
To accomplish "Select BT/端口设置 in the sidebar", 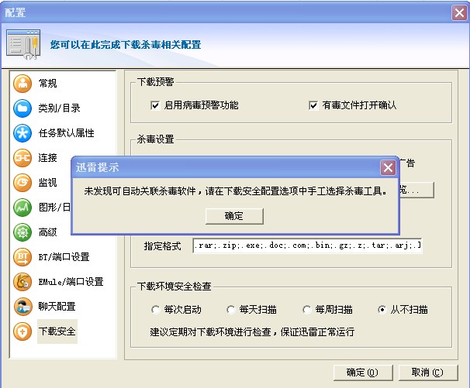I will (x=64, y=257).
